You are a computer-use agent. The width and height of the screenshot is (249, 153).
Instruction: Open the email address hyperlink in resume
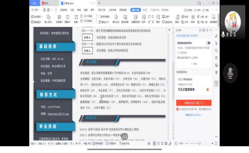[58, 114]
